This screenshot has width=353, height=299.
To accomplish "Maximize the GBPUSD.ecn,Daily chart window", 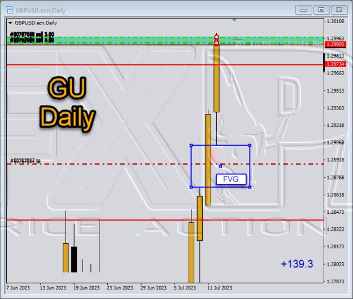I will pyautogui.click(x=321, y=10).
